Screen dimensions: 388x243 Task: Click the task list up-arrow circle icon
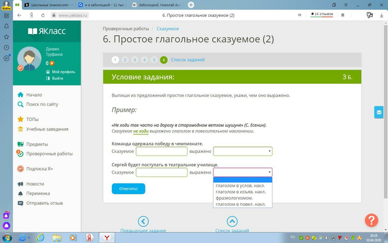coord(232,221)
